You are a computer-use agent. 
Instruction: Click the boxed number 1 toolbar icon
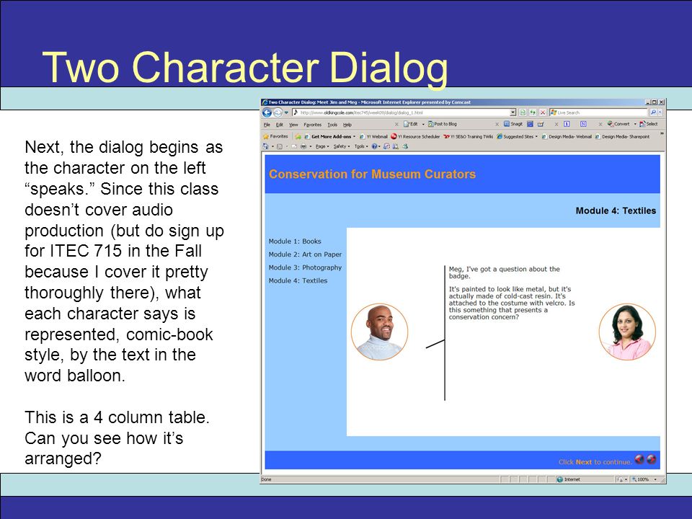pos(567,124)
